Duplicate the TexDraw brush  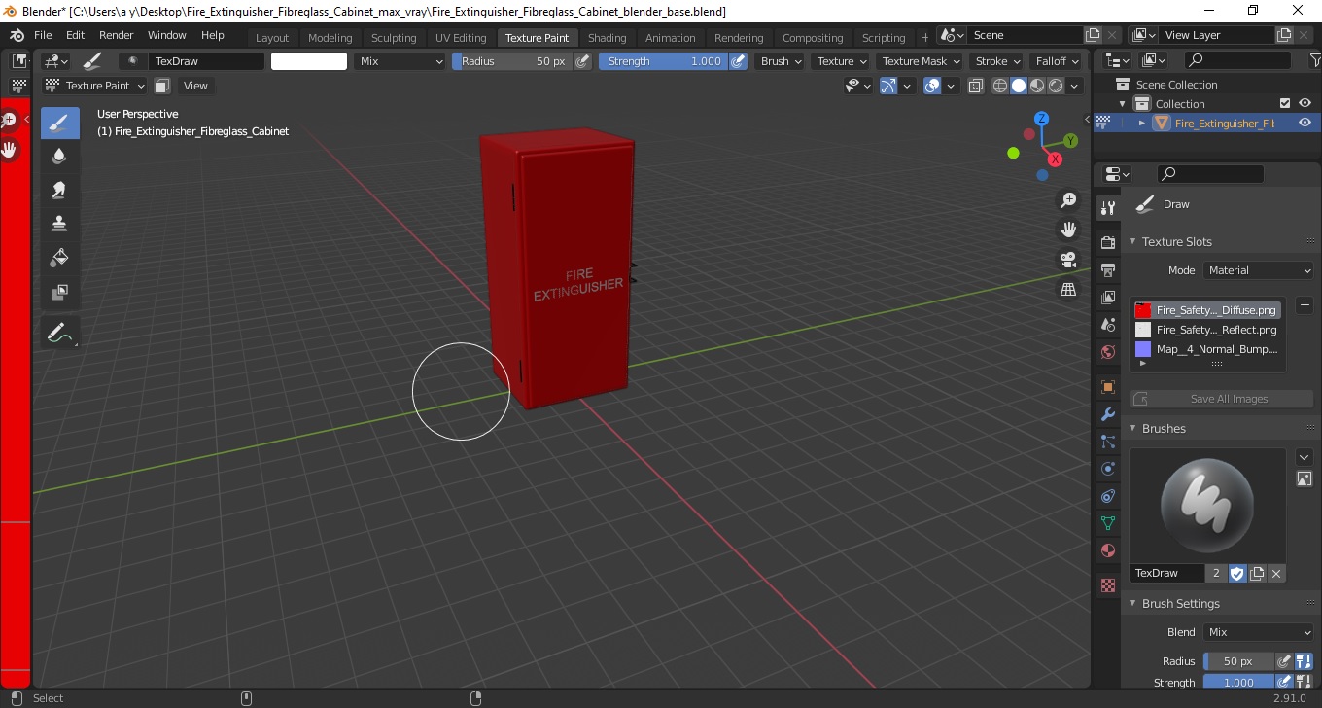click(x=1257, y=573)
